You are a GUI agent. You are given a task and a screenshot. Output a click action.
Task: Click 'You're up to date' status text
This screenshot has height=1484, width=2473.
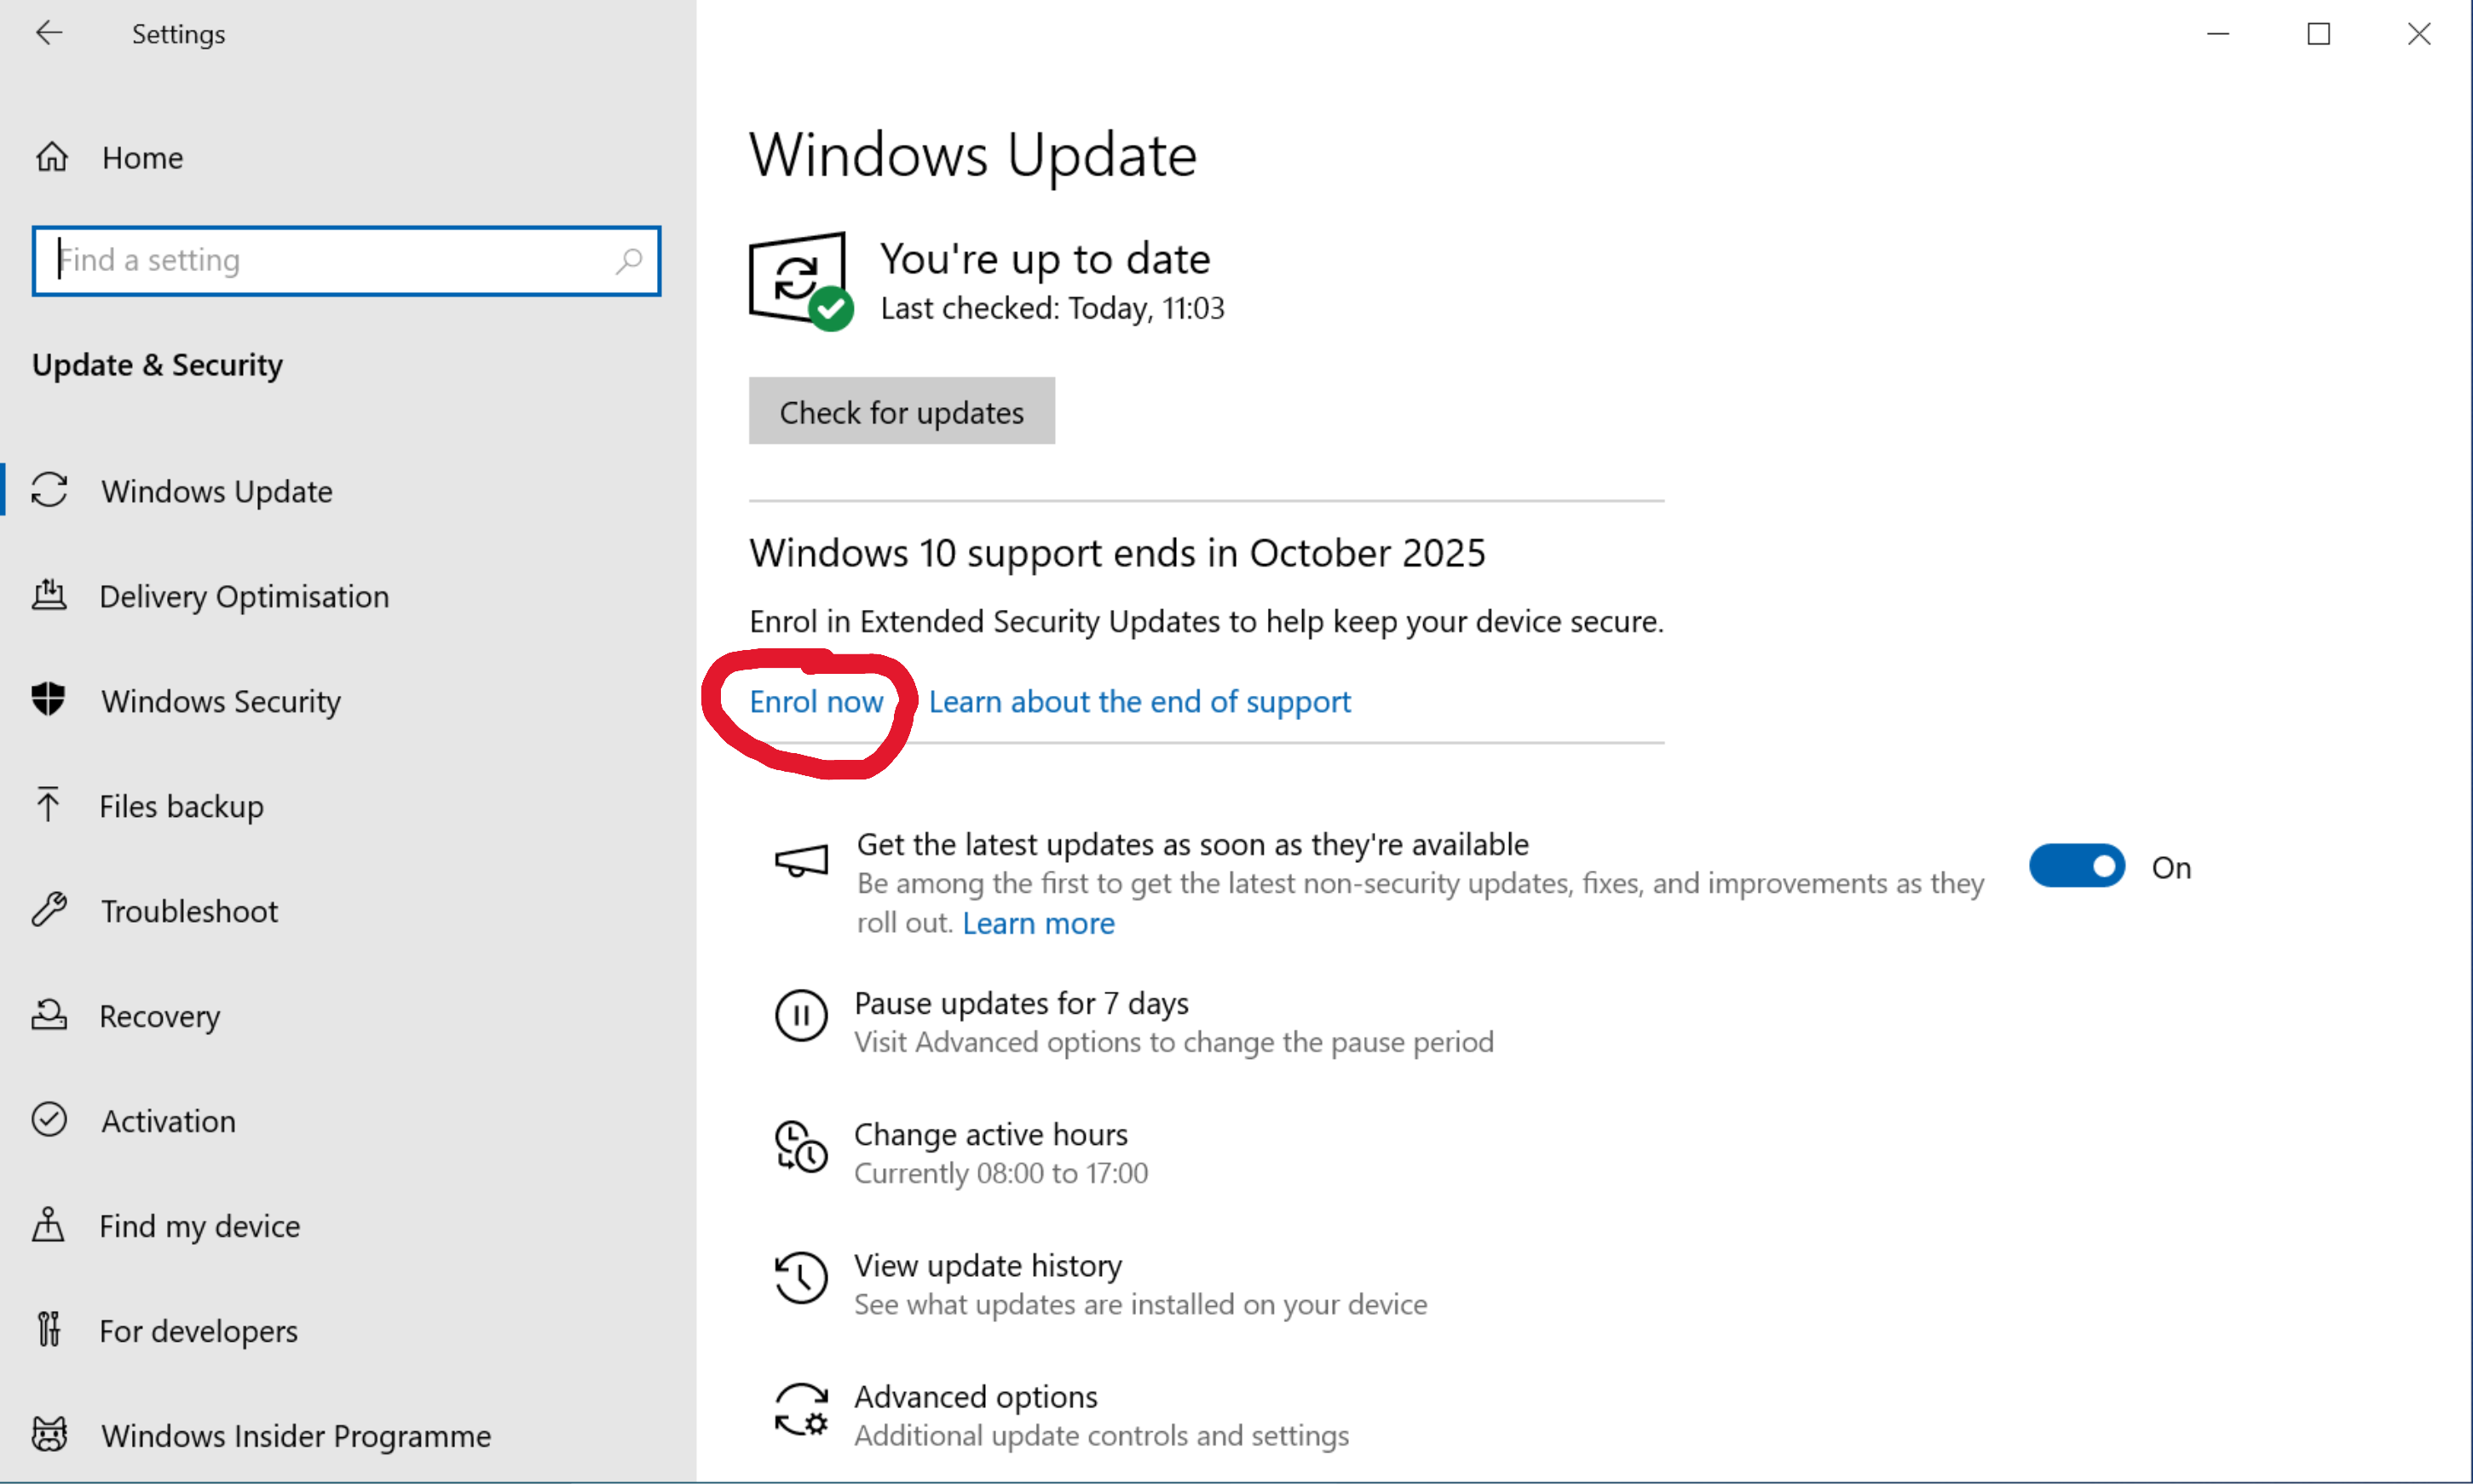[1045, 259]
